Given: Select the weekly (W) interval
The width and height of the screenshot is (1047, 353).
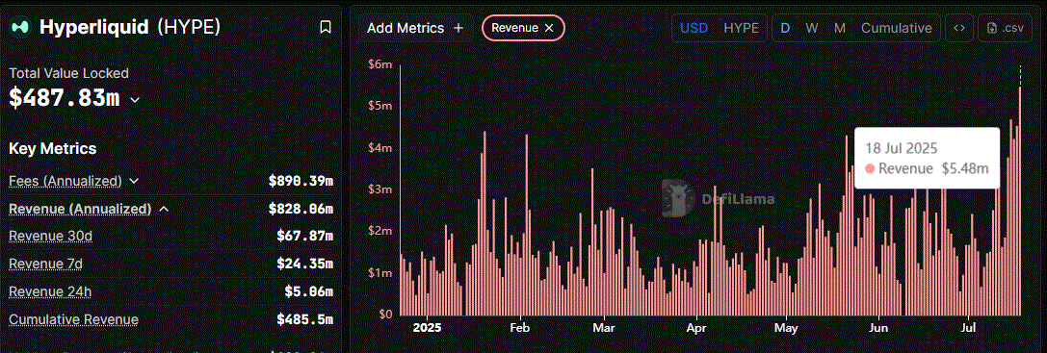Looking at the screenshot, I should pyautogui.click(x=811, y=28).
